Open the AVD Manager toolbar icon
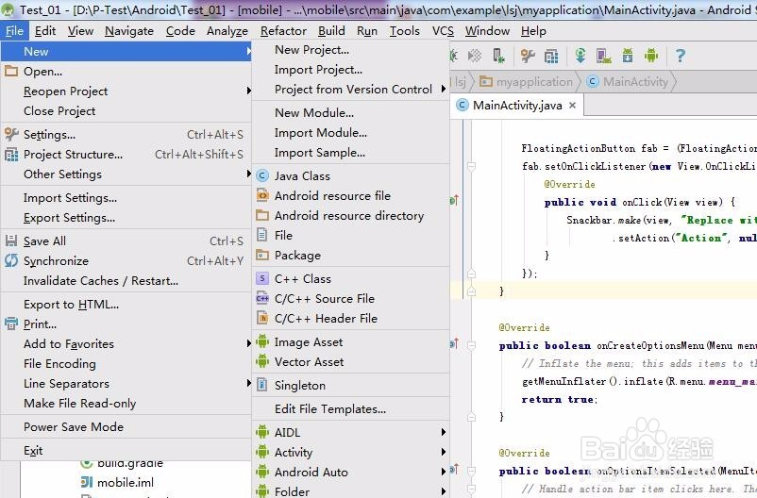The width and height of the screenshot is (757, 498). tap(603, 56)
